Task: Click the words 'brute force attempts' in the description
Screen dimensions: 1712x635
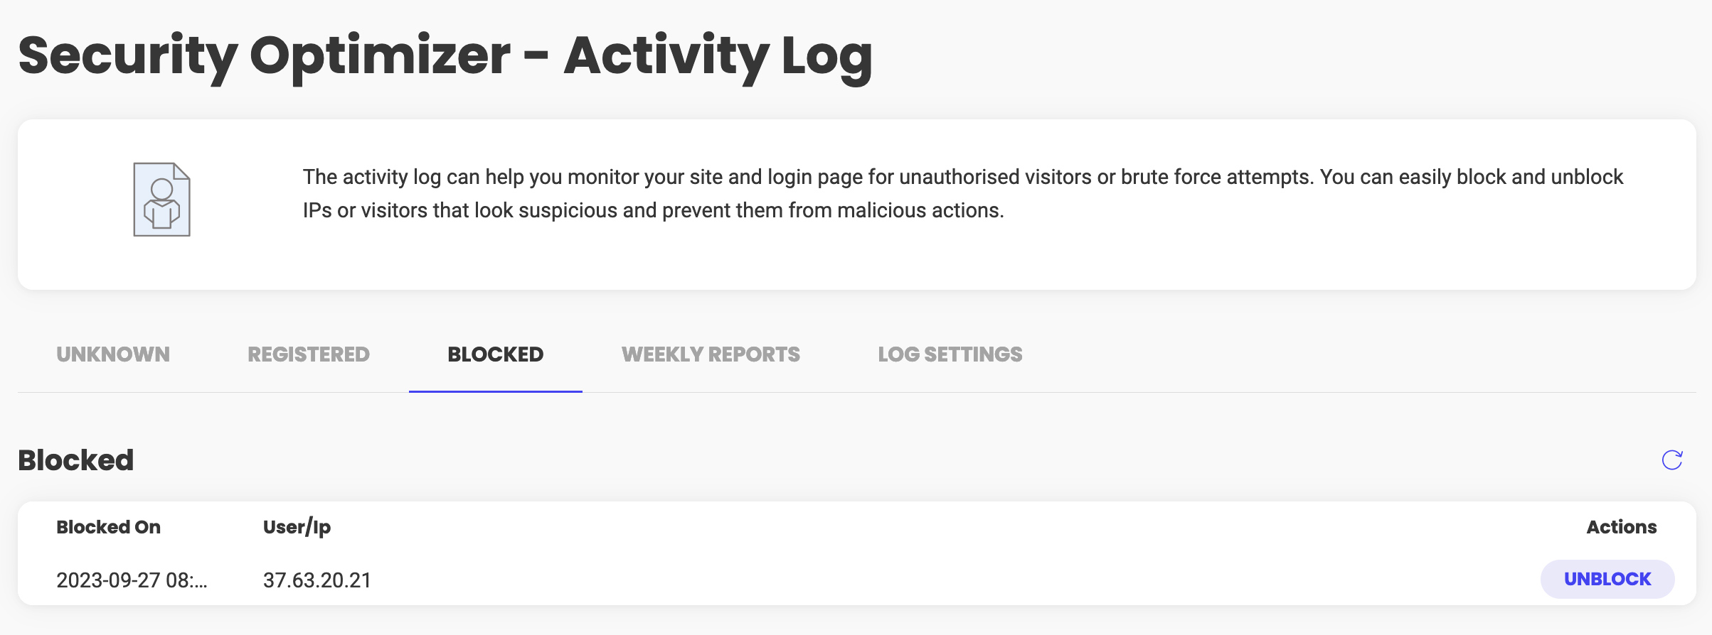Action: click(1216, 177)
